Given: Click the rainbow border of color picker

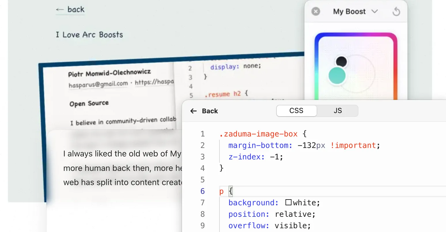Looking at the screenshot, I should (x=356, y=35).
